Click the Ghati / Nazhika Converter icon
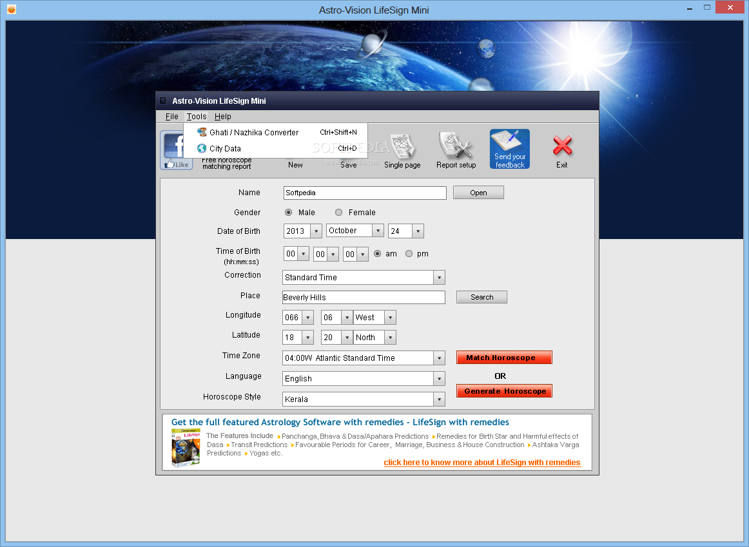Viewport: 749px width, 547px height. [x=202, y=132]
